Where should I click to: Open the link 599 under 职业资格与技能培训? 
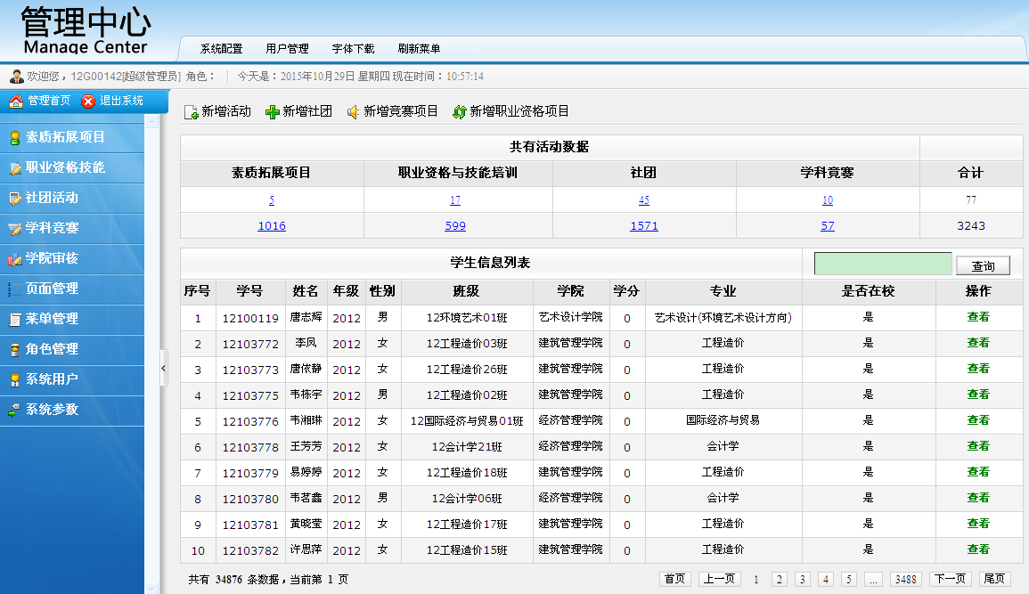(x=455, y=226)
